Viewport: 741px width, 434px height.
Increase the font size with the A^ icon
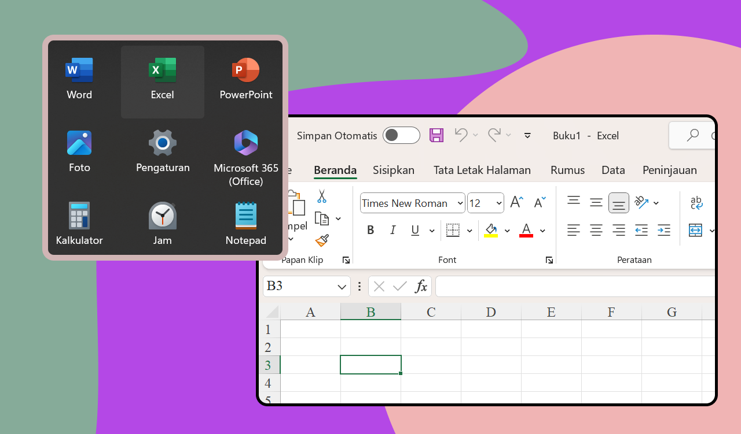coord(515,202)
